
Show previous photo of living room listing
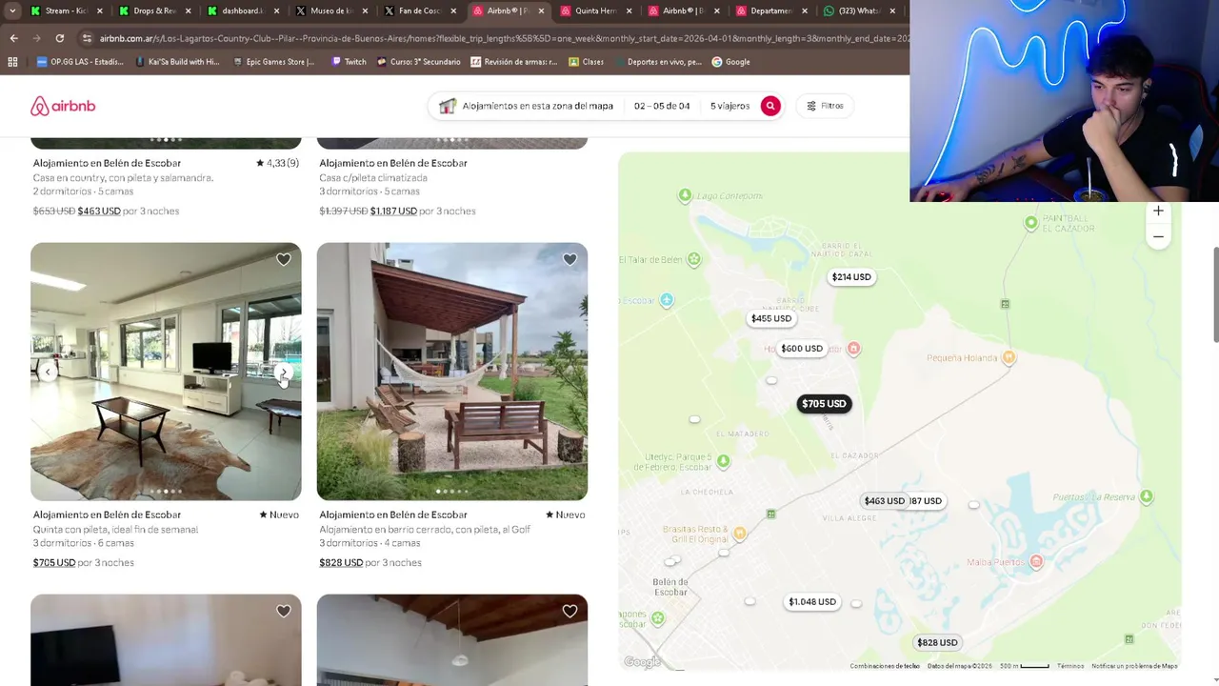(x=49, y=373)
